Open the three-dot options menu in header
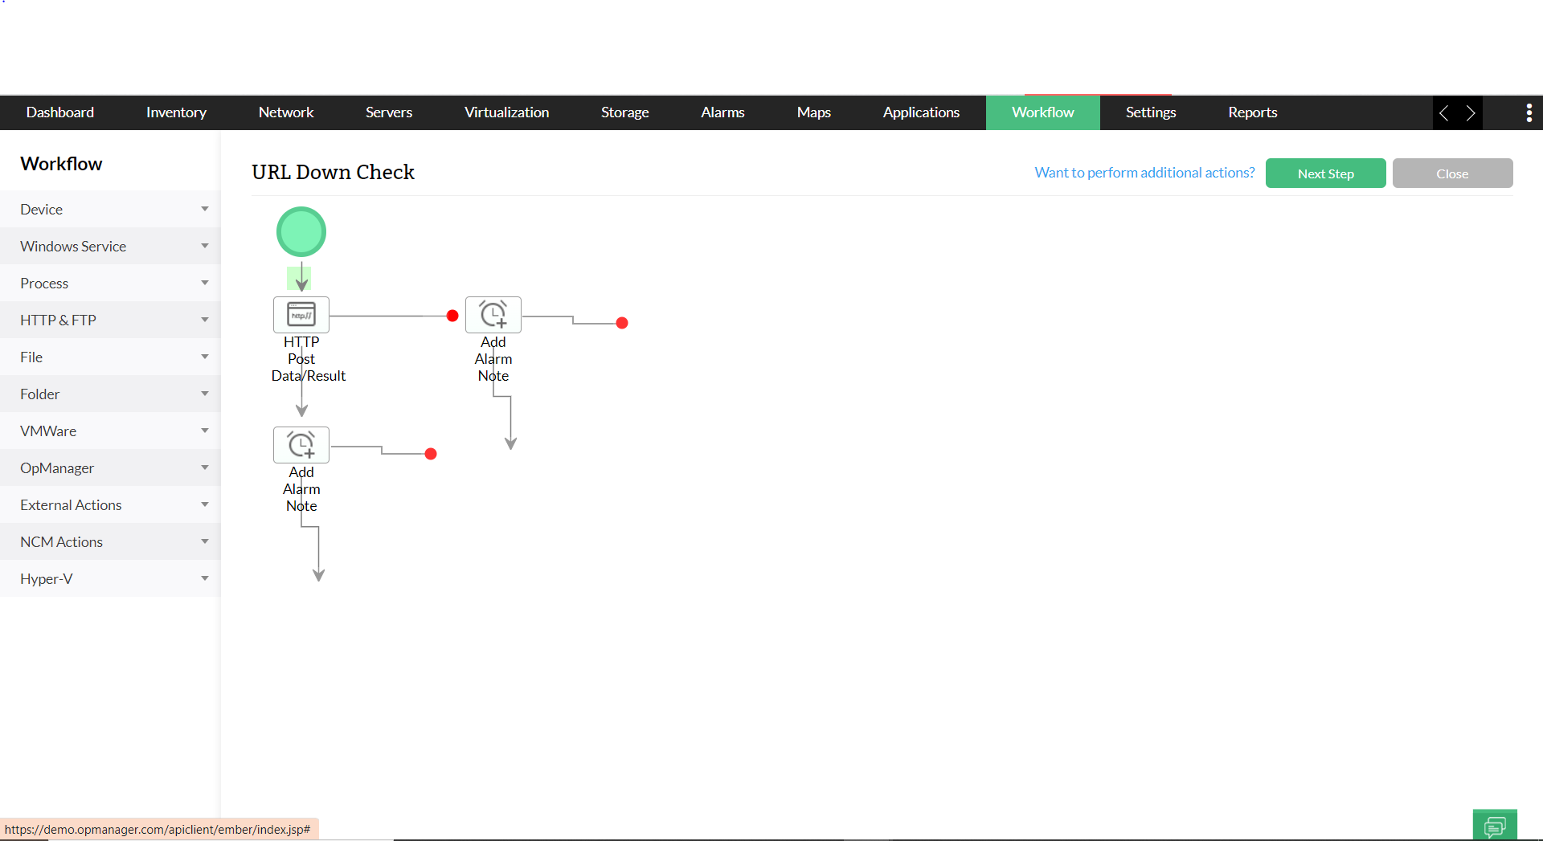The image size is (1543, 841). (1529, 112)
